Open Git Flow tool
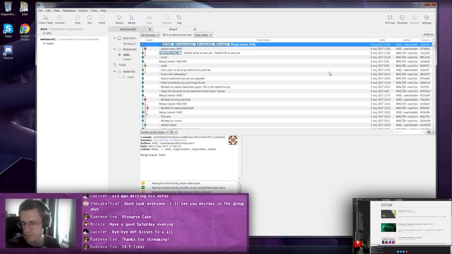 pyautogui.click(x=390, y=19)
